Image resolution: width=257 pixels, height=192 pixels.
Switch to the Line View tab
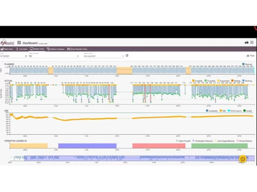(22, 49)
